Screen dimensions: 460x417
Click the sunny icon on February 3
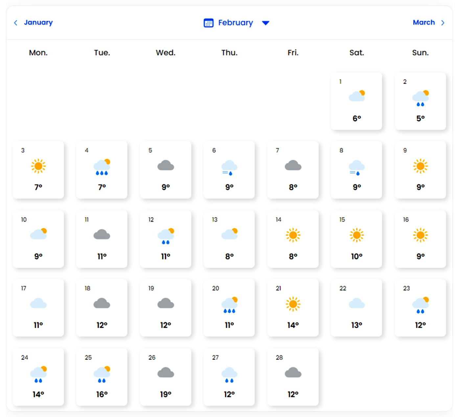(38, 166)
